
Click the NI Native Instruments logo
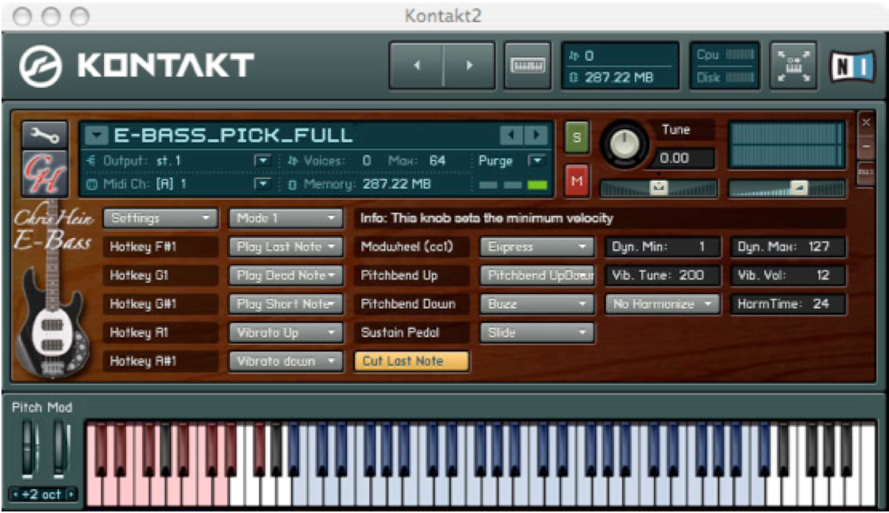tap(852, 66)
